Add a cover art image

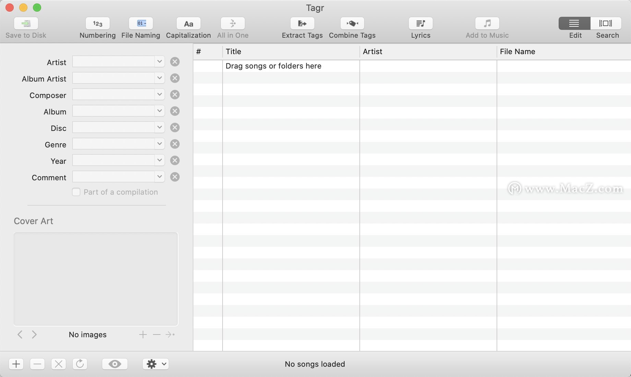143,335
